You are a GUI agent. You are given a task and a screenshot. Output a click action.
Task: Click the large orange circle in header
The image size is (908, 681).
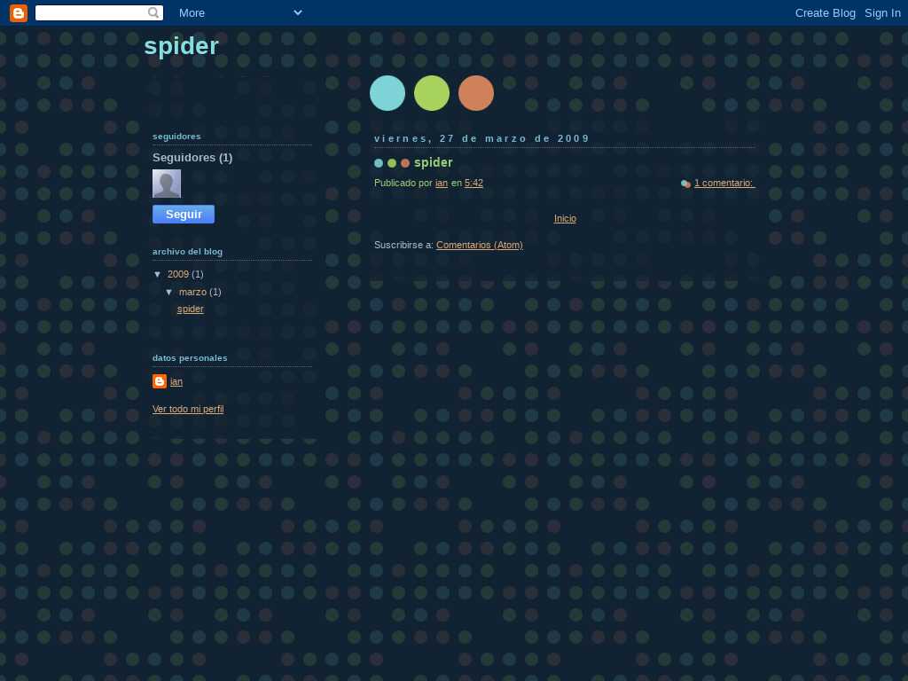pyautogui.click(x=476, y=93)
